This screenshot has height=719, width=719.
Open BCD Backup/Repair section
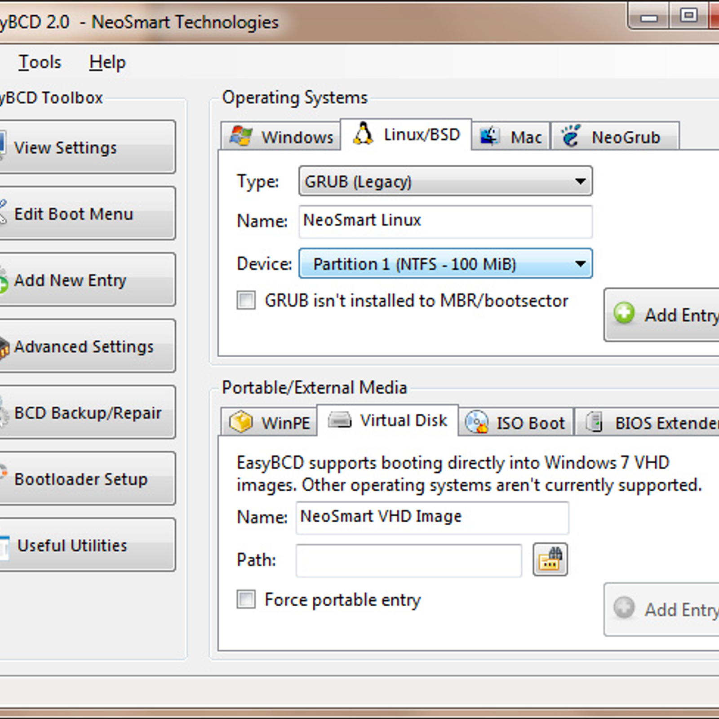click(x=87, y=412)
